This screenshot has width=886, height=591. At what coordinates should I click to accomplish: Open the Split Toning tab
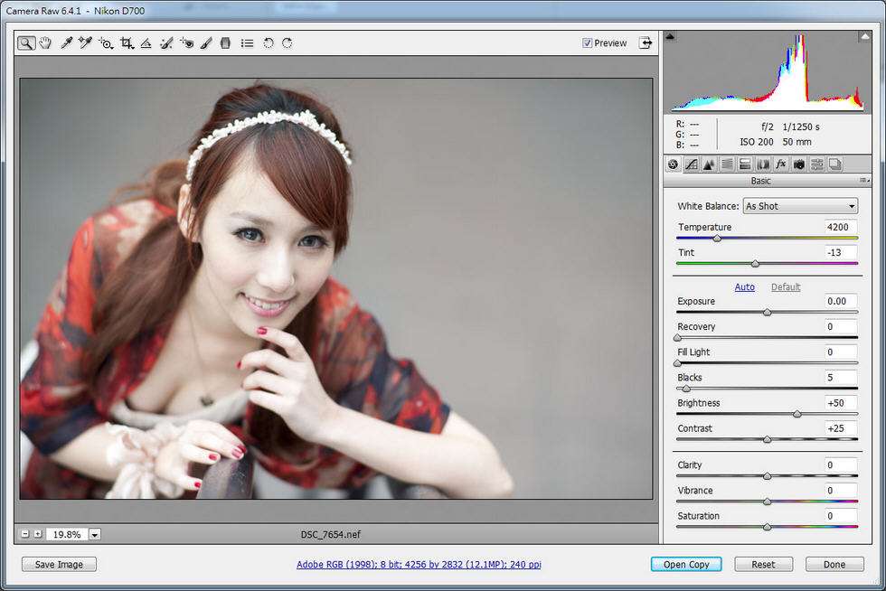pyautogui.click(x=745, y=164)
